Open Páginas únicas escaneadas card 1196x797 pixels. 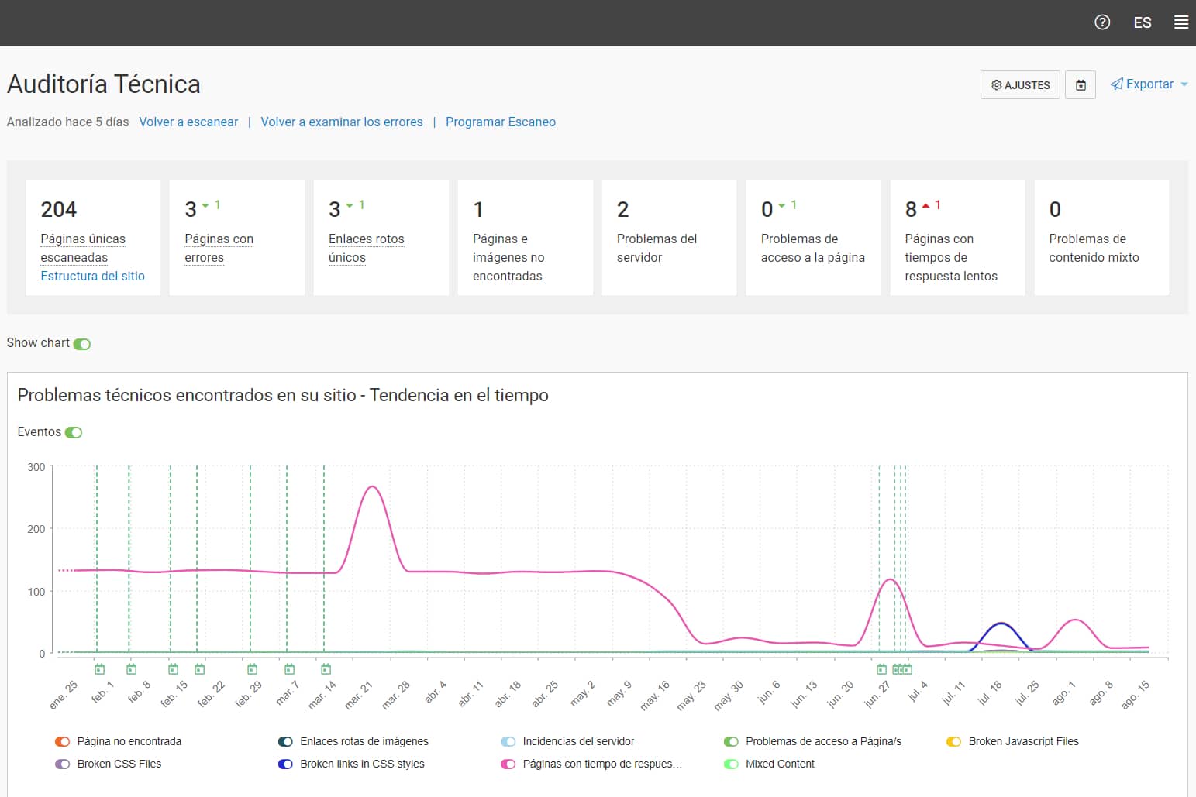click(x=93, y=238)
